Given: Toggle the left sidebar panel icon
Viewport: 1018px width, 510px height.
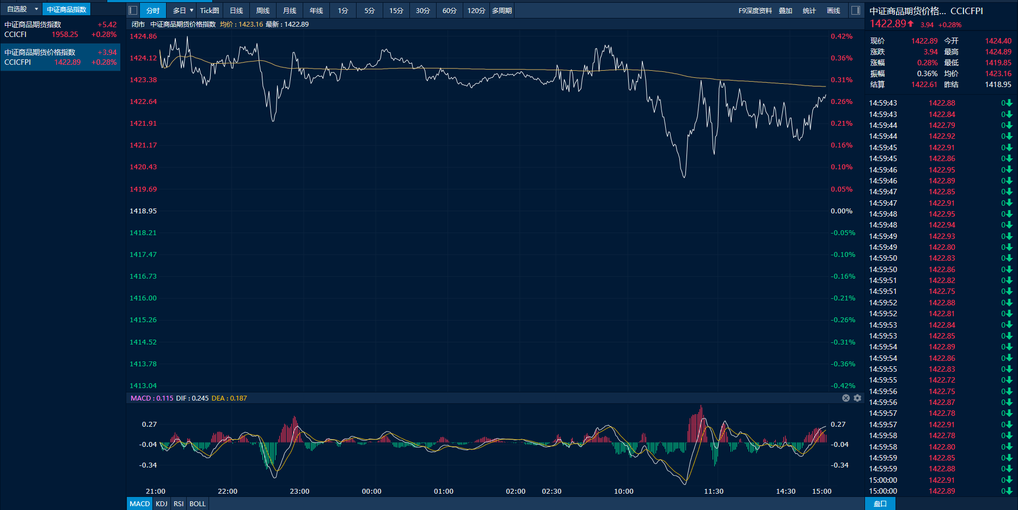Looking at the screenshot, I should coord(132,10).
